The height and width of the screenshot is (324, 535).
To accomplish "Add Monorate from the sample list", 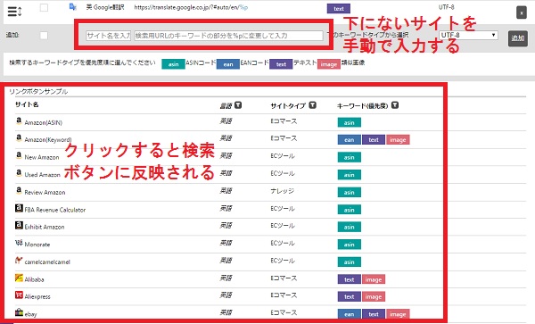I will point(37,245).
